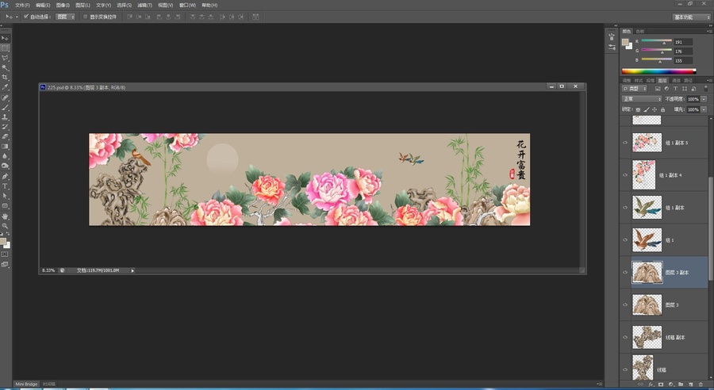714x390 pixels.
Task: Open the fill 填充 slider arrow
Action: pos(704,109)
